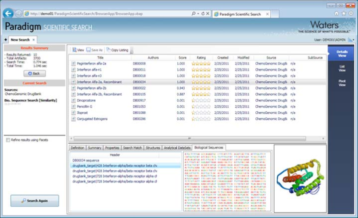The width and height of the screenshot is (358, 218).
Task: Sort results by Modified column header
Action: (243, 57)
